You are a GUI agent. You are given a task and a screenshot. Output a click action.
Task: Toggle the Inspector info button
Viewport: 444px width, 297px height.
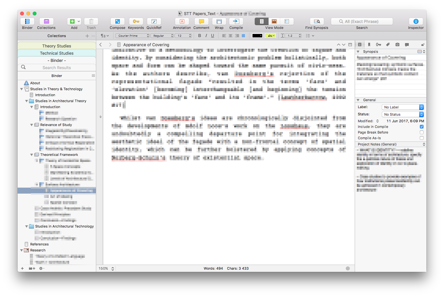pos(416,22)
